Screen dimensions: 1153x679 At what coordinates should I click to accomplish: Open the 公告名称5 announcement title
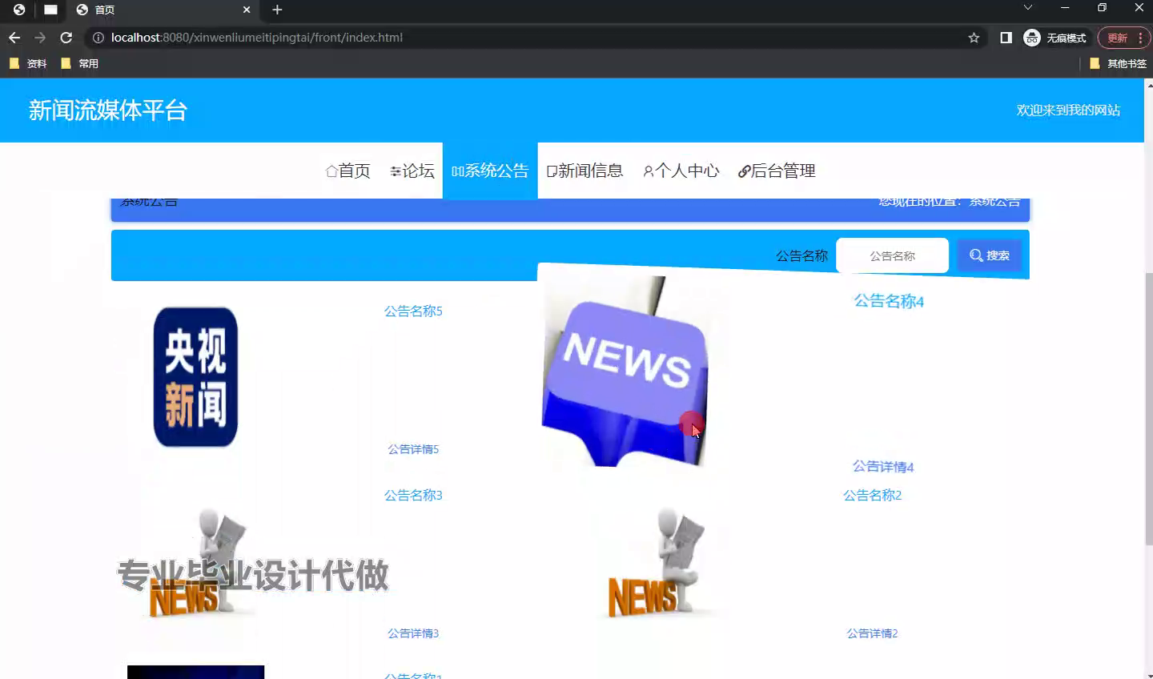413,311
